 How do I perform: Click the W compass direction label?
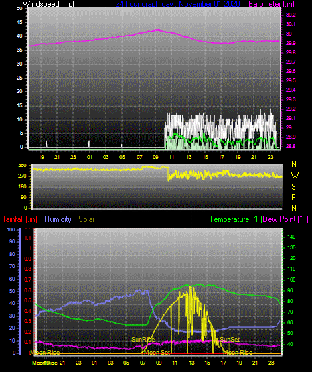295,176
